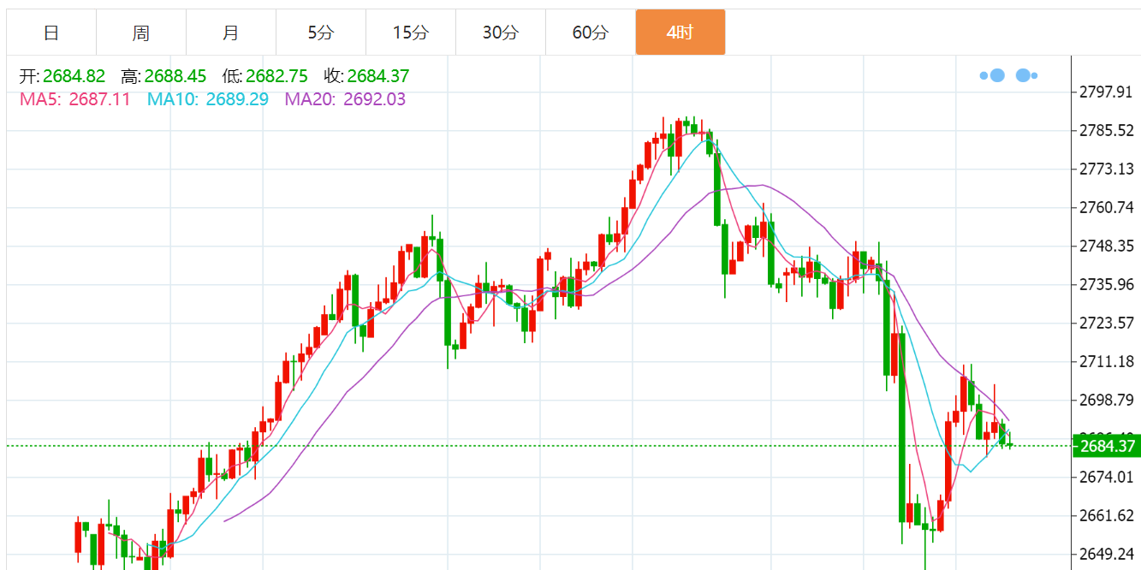Select the 15分 interval tab
Viewport: 1141px width, 570px height.
pyautogui.click(x=411, y=33)
